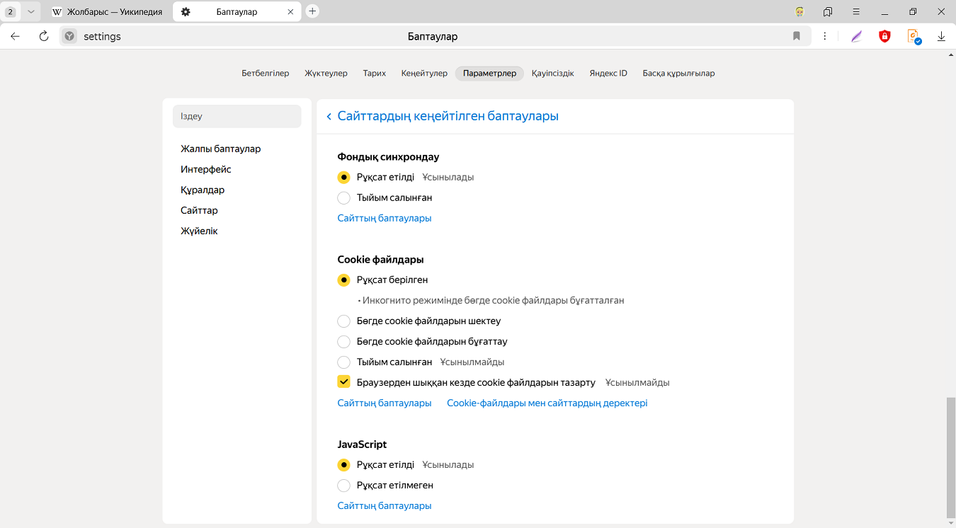The width and height of the screenshot is (956, 528).
Task: Select Рұқсат етілмеген under JavaScript
Action: pyautogui.click(x=344, y=486)
